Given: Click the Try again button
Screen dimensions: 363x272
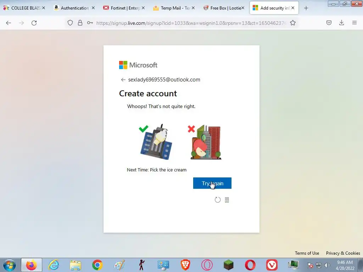Looking at the screenshot, I should [x=212, y=183].
